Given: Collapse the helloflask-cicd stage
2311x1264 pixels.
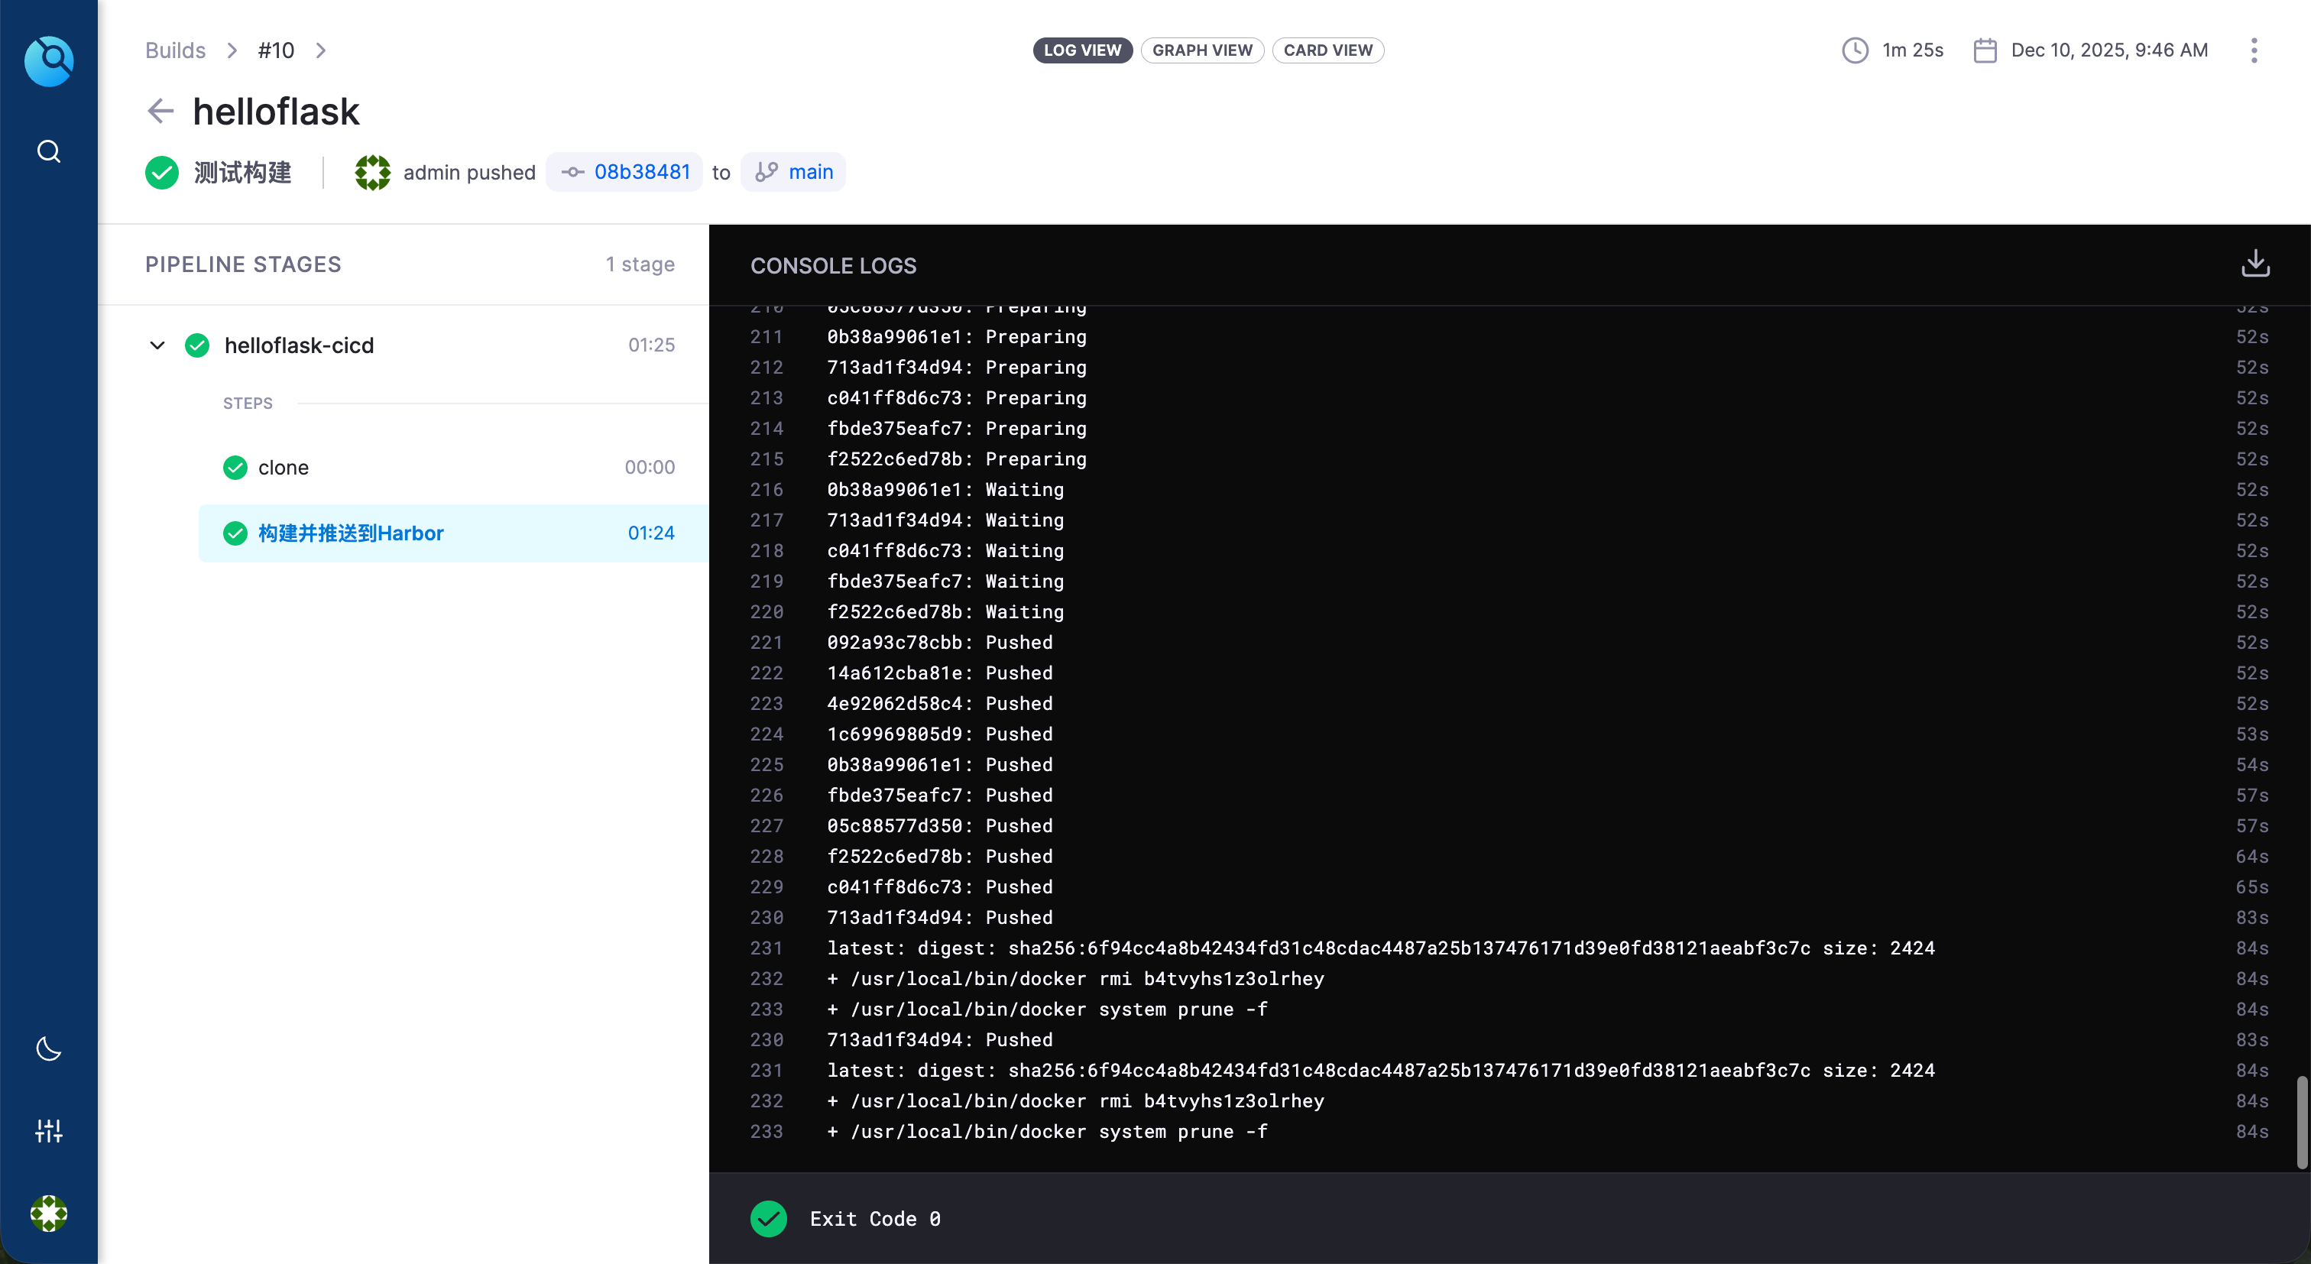Looking at the screenshot, I should pos(157,345).
